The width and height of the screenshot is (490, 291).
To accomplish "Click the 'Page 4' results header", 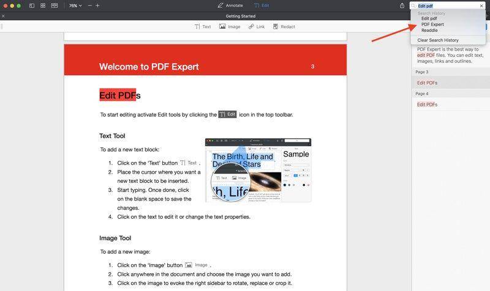I will [422, 94].
